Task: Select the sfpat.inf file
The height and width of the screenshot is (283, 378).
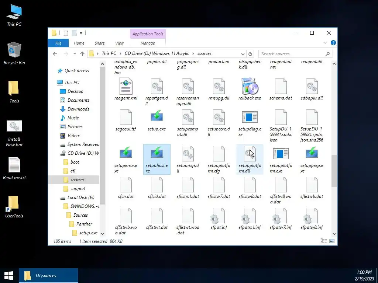Action: pyautogui.click(x=219, y=219)
